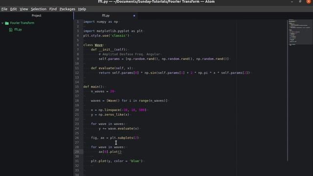Click 'def main():' line

(93, 87)
